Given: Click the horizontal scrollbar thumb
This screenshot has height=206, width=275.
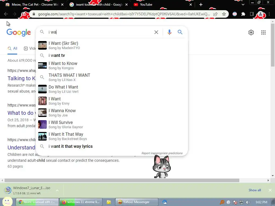Looking at the screenshot, I should (122, 180).
